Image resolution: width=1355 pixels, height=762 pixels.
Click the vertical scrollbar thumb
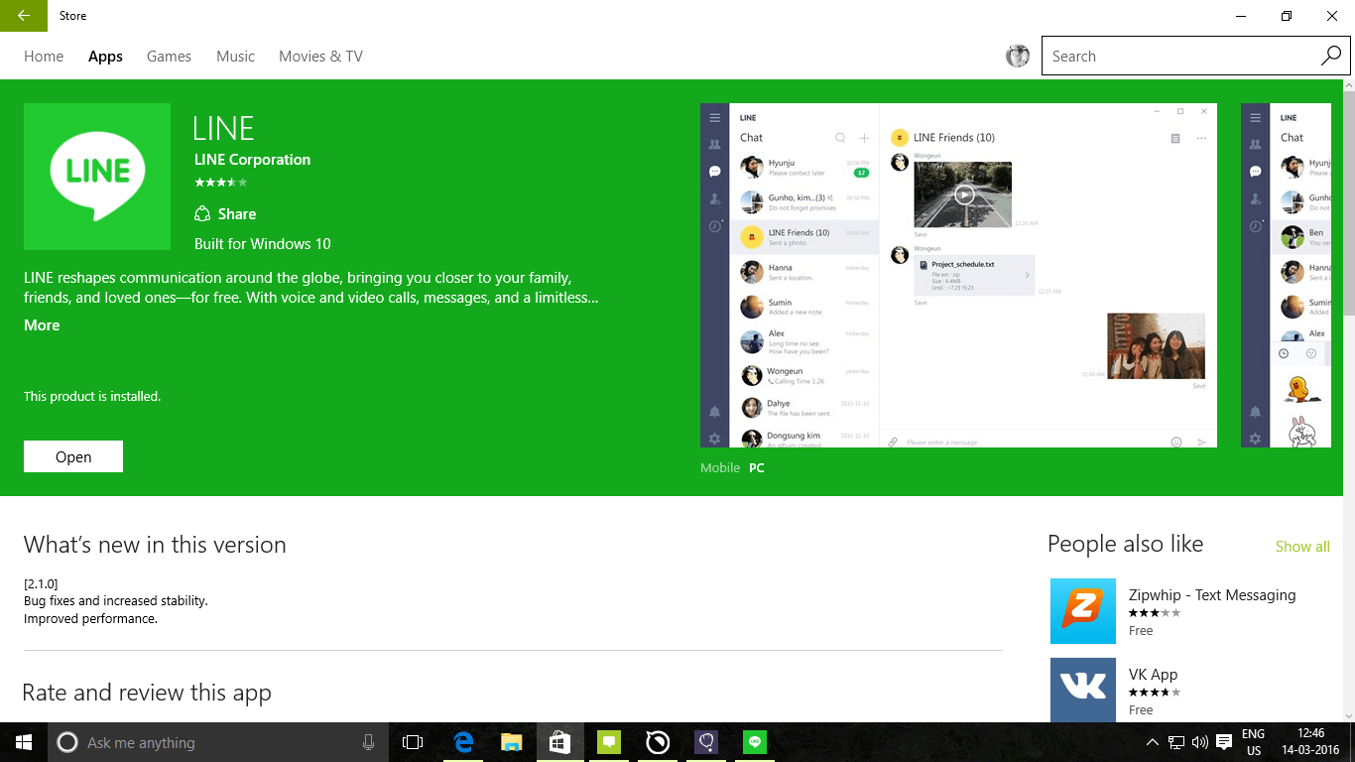click(x=1348, y=204)
